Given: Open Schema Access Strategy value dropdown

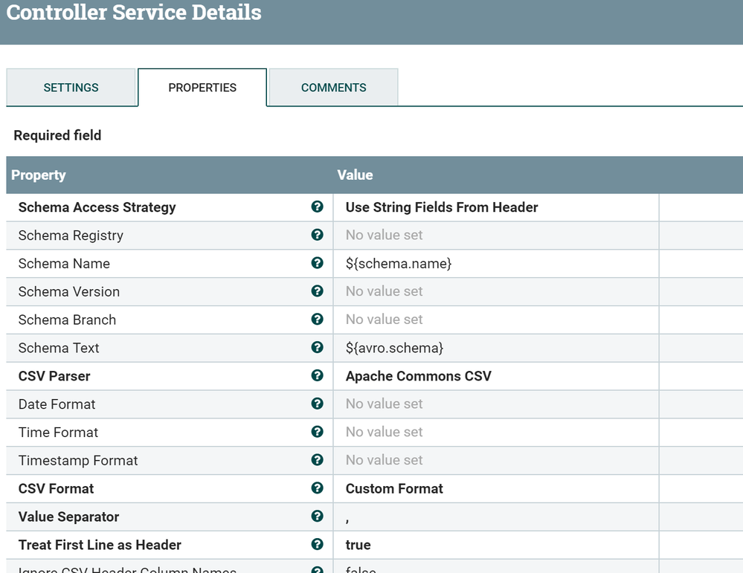Looking at the screenshot, I should pyautogui.click(x=442, y=207).
